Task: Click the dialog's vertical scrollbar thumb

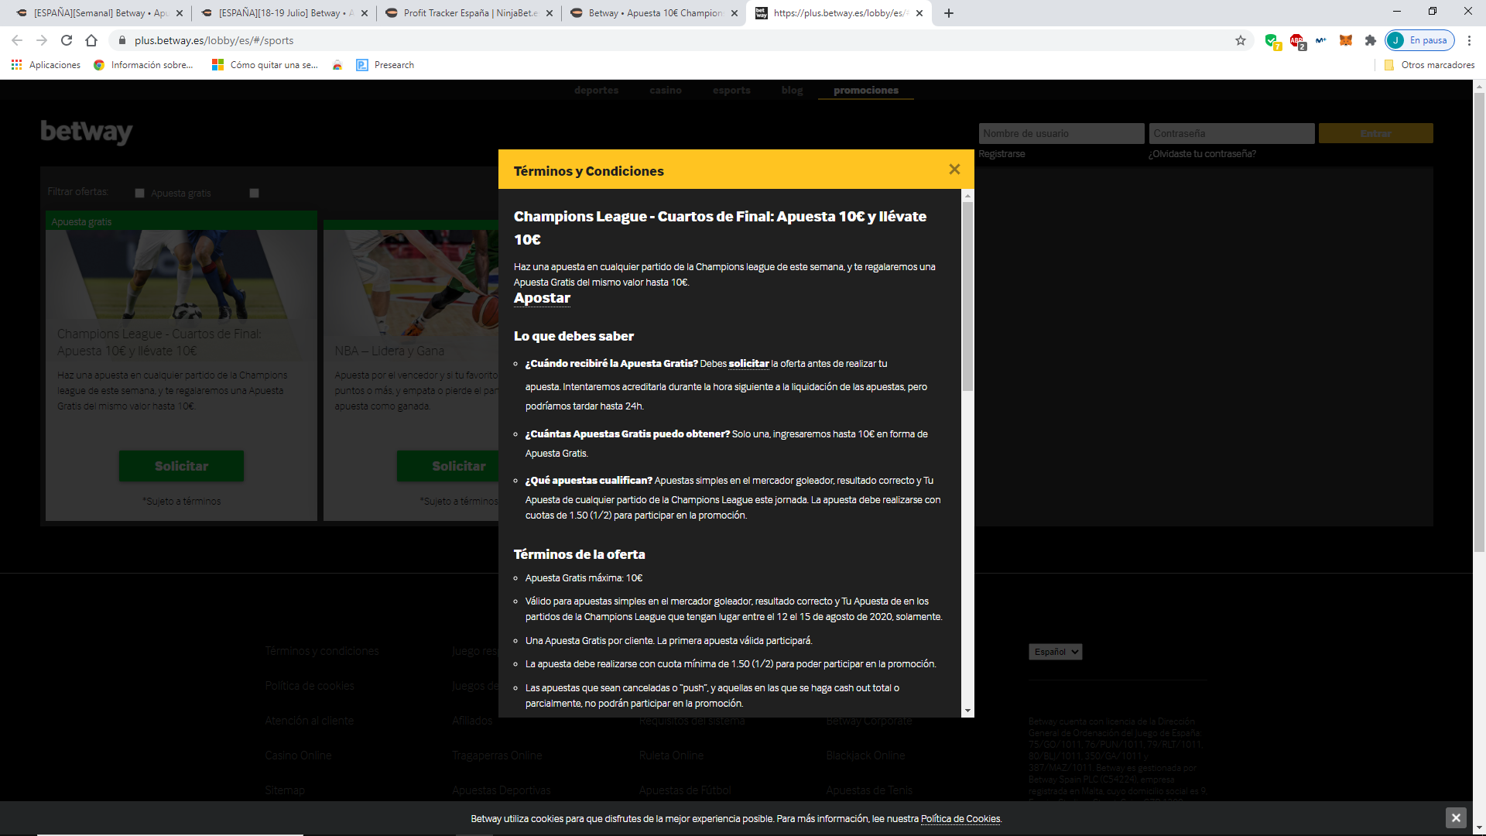Action: [x=967, y=296]
